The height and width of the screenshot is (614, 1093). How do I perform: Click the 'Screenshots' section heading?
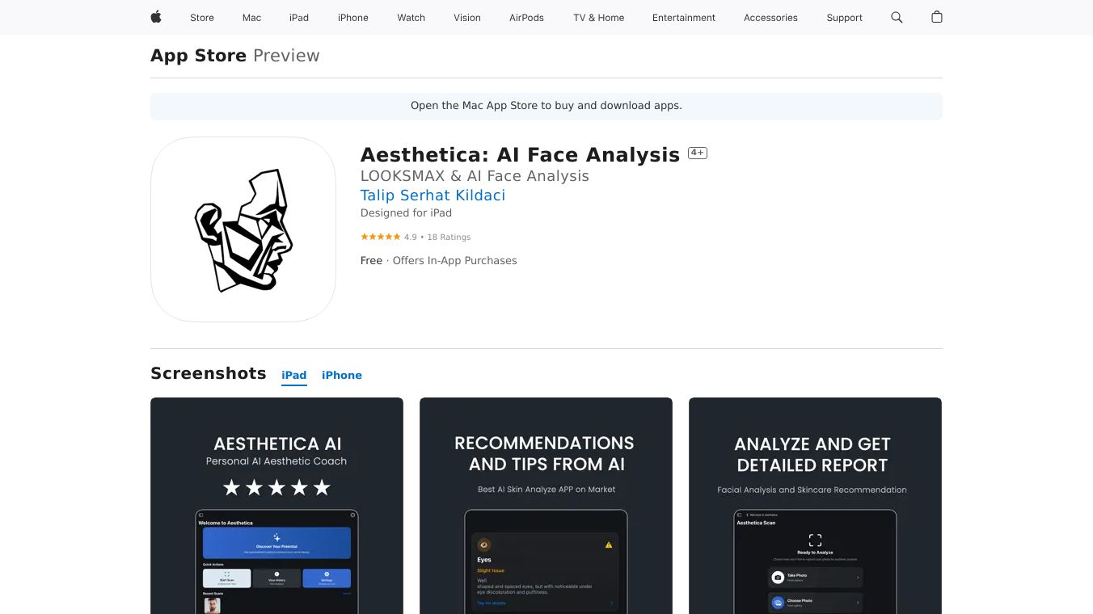pos(209,373)
